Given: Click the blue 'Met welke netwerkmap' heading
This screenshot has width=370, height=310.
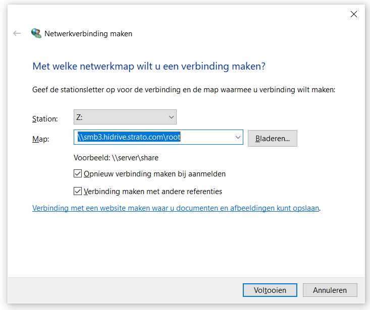Looking at the screenshot, I should click(149, 66).
